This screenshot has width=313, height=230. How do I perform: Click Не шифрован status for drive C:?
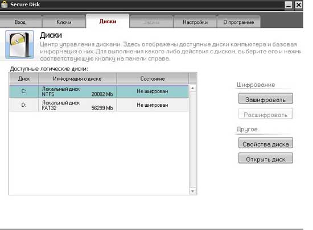[x=153, y=91]
